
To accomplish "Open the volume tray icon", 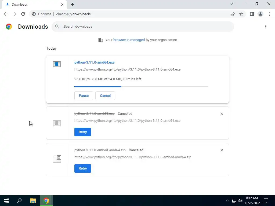I will [240, 201].
